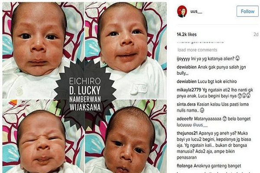260x173 pixels.
Task: Open ftolanga's commenter profile
Action: click(x=185, y=166)
